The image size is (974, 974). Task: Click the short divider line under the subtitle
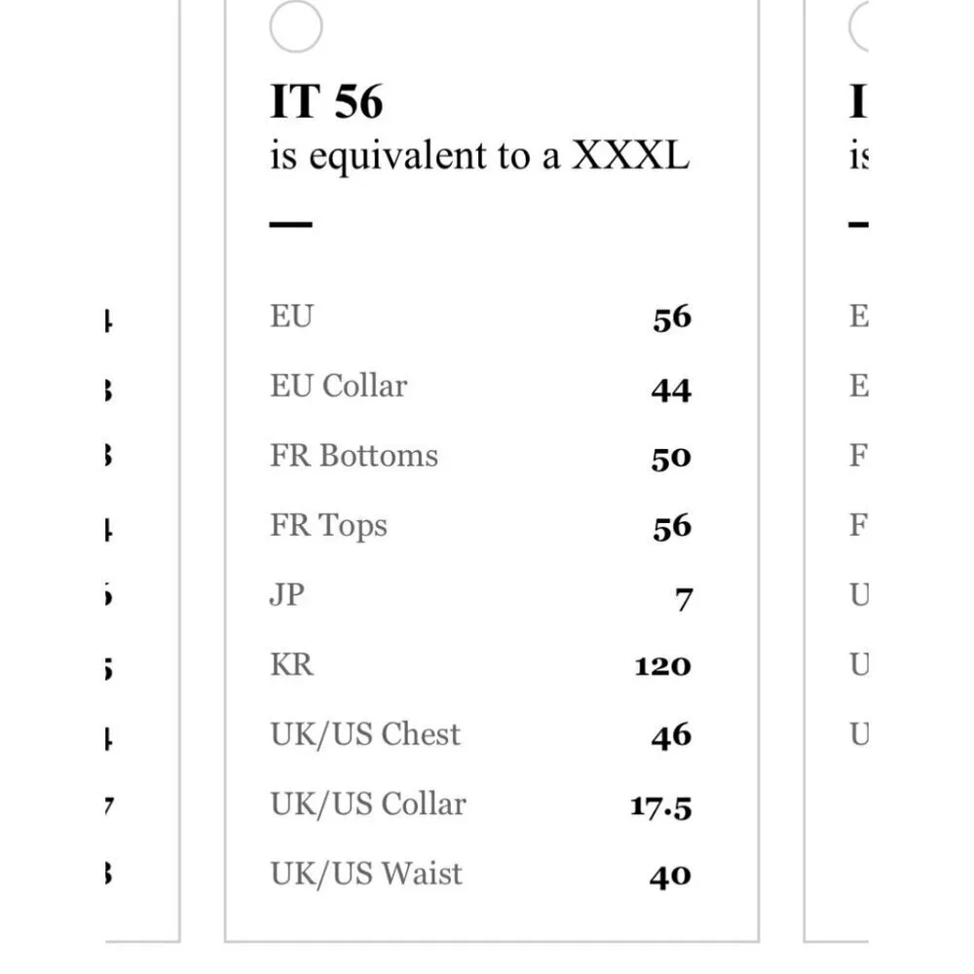(x=290, y=224)
